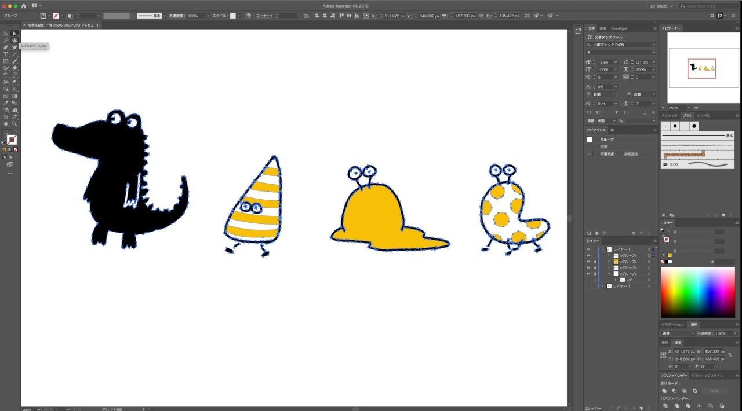The width and height of the screenshot is (742, 411).
Task: Open the OpenType tab
Action: click(x=619, y=28)
